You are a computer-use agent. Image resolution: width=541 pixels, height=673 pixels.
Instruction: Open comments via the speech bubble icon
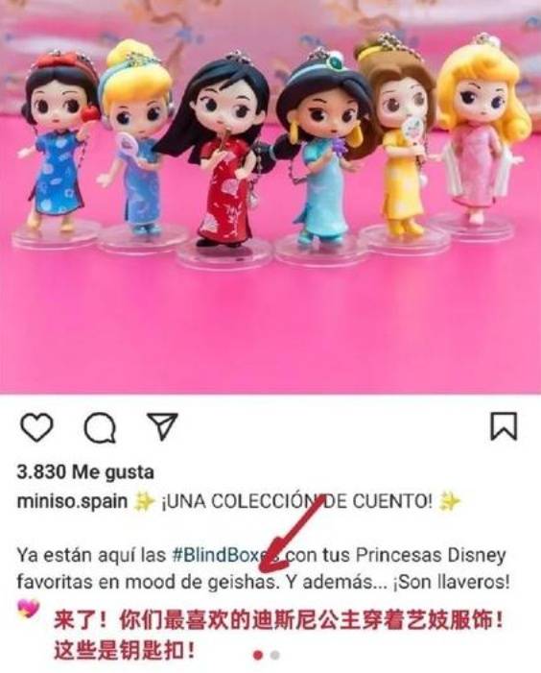click(100, 427)
